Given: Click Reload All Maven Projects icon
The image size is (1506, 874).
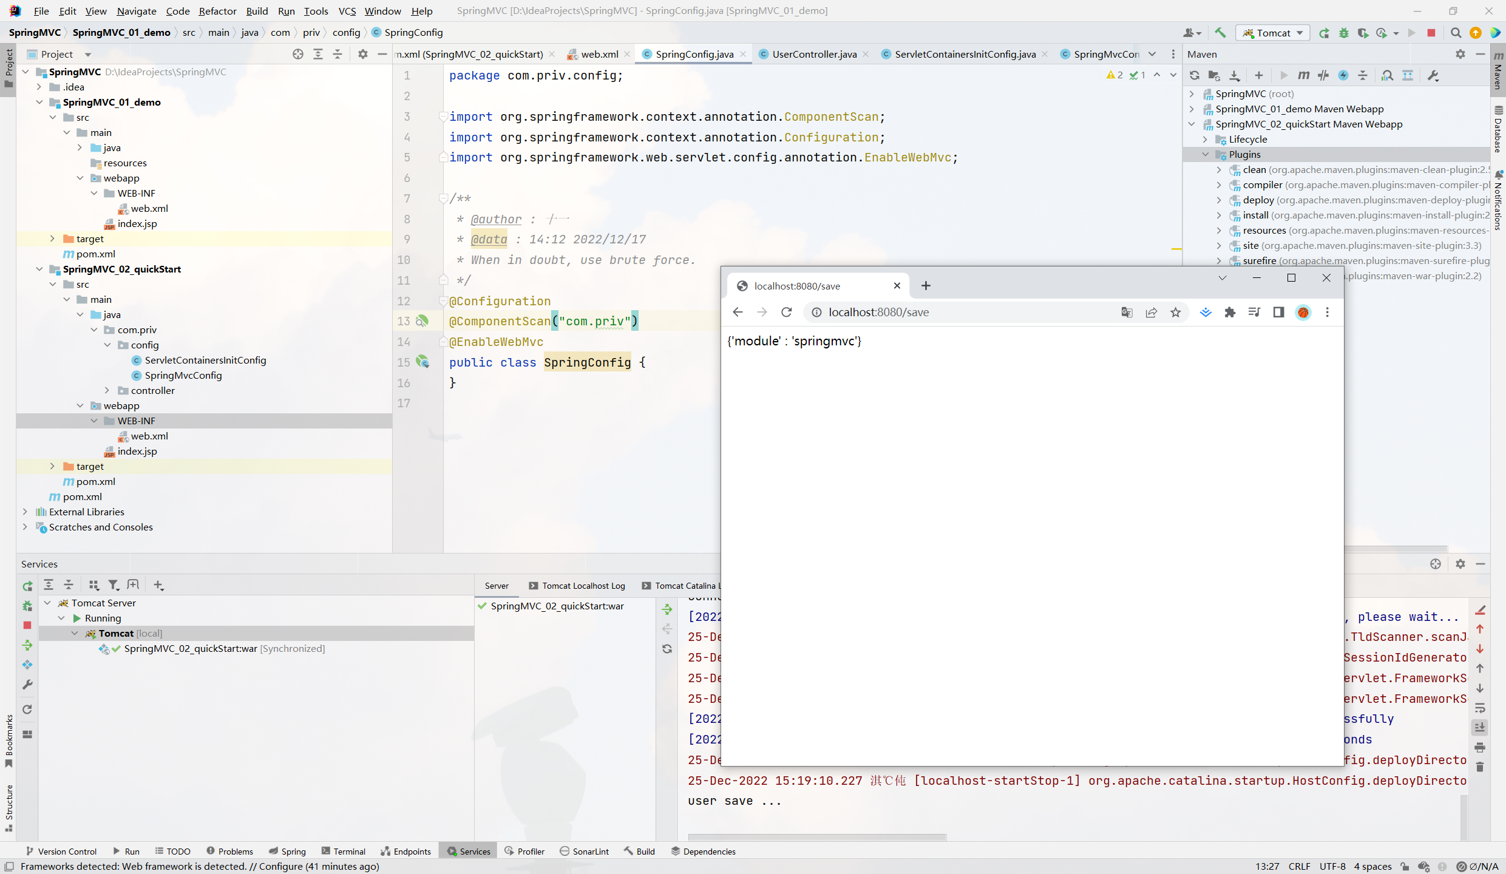Looking at the screenshot, I should point(1195,75).
